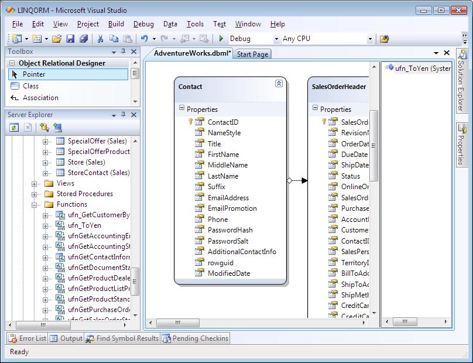Open the Project menu
This screenshot has height=363, width=473.
88,24
